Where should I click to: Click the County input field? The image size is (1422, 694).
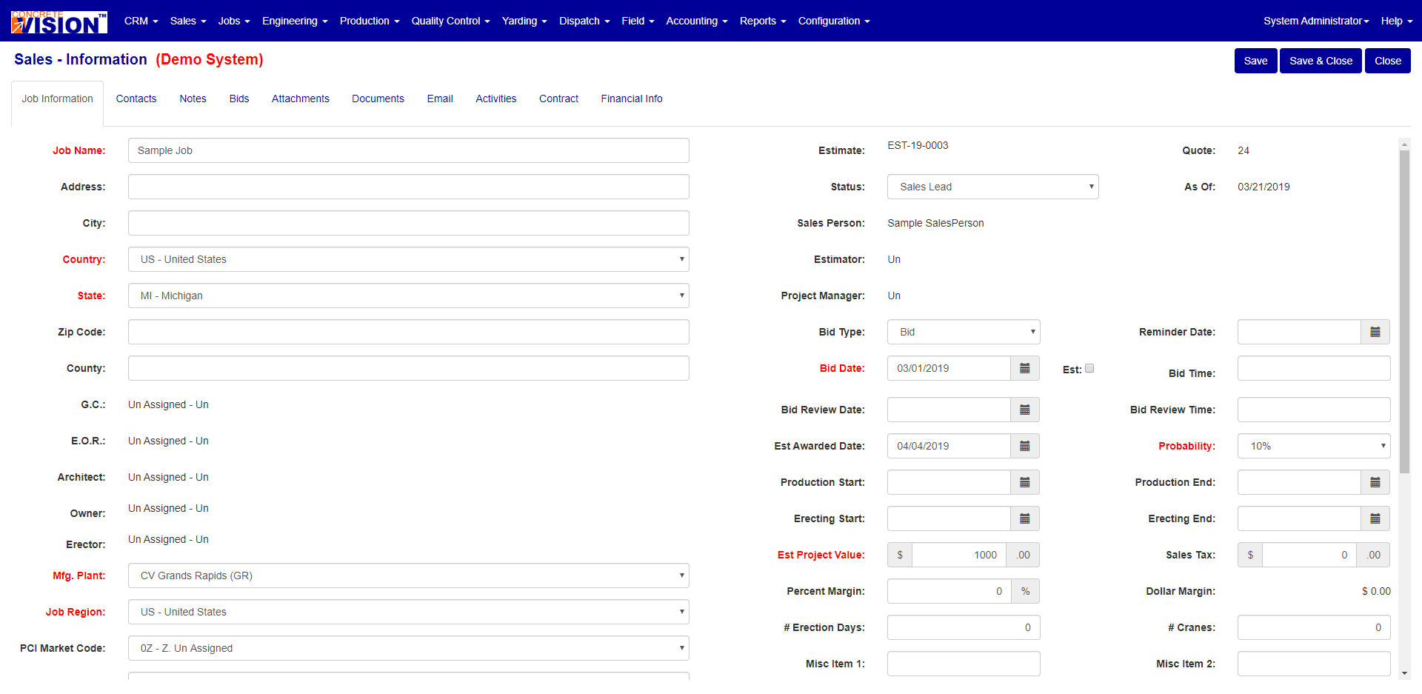coord(408,368)
